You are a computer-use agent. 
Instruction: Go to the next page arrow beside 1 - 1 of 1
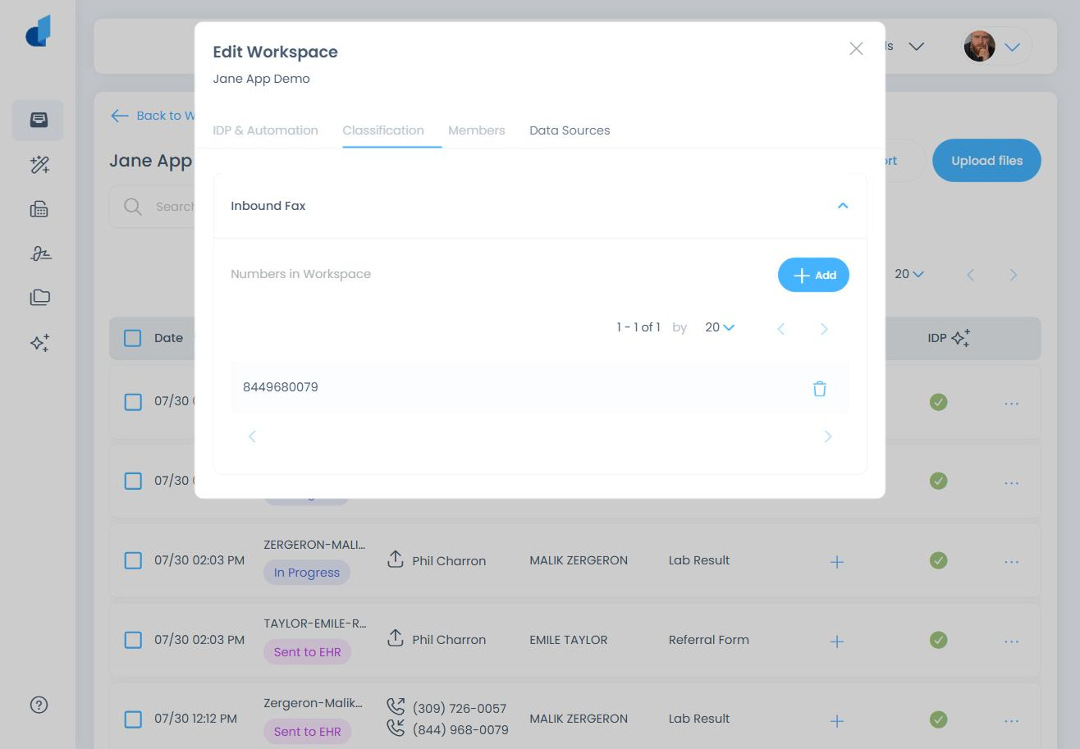coord(824,329)
